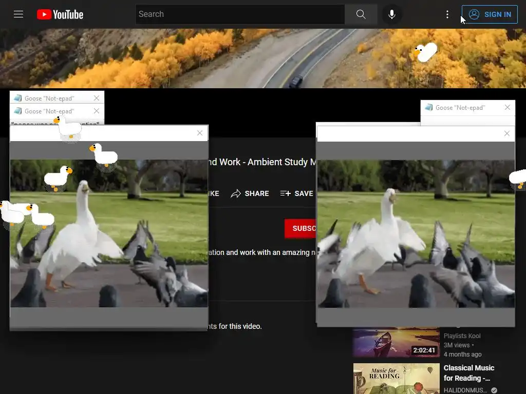Click the HALIDONMUSIC channel name

point(465,390)
